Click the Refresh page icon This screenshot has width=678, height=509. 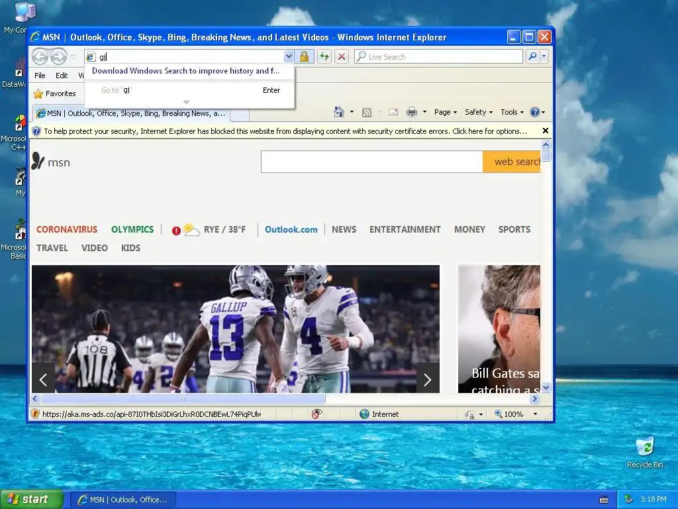(324, 57)
